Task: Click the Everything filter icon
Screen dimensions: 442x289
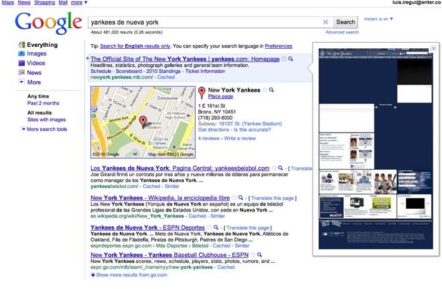Action: [x=21, y=45]
